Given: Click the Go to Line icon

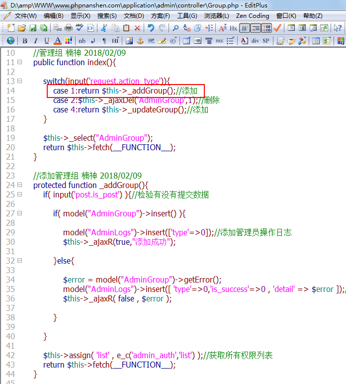Looking at the screenshot, I should 209,28.
